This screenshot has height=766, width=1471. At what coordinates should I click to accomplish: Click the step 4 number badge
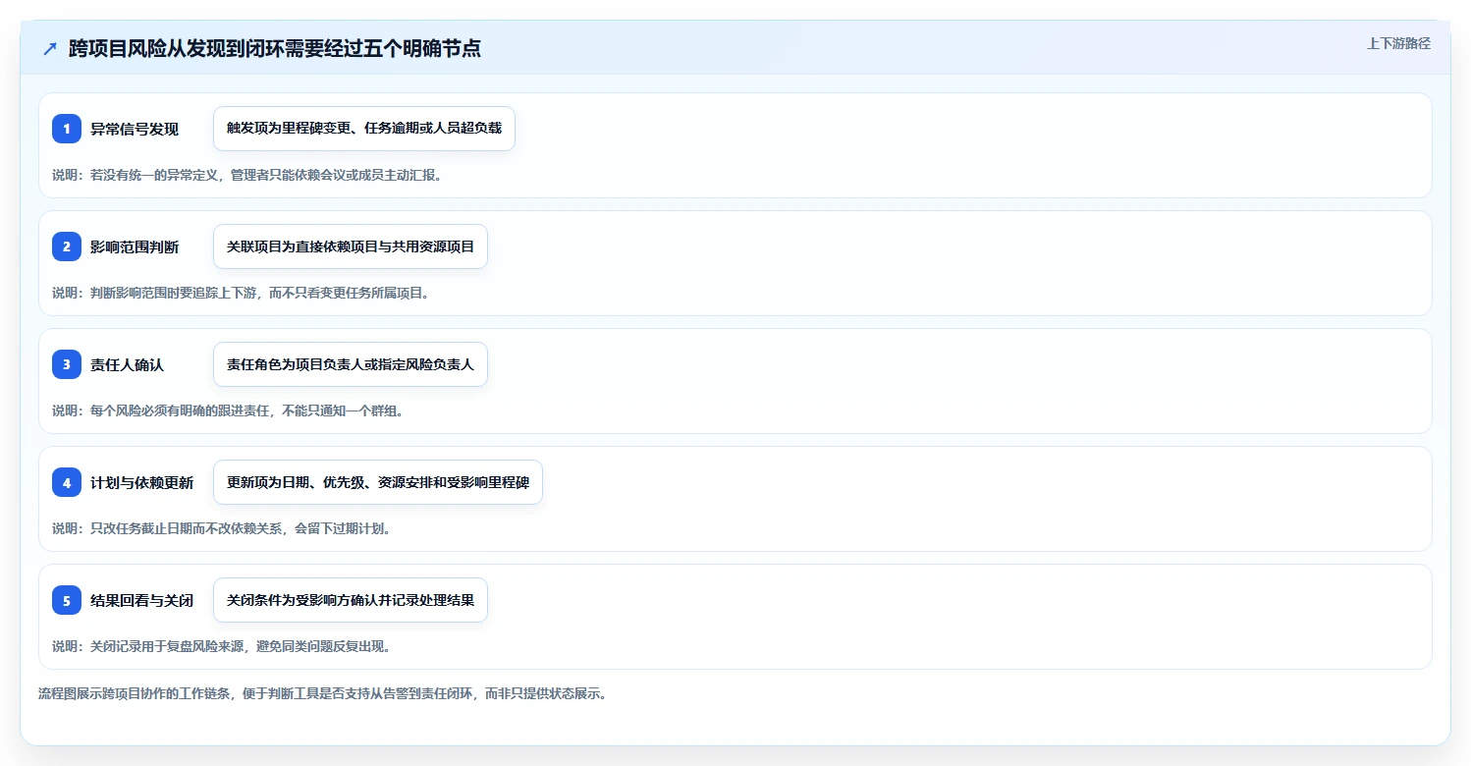coord(67,482)
